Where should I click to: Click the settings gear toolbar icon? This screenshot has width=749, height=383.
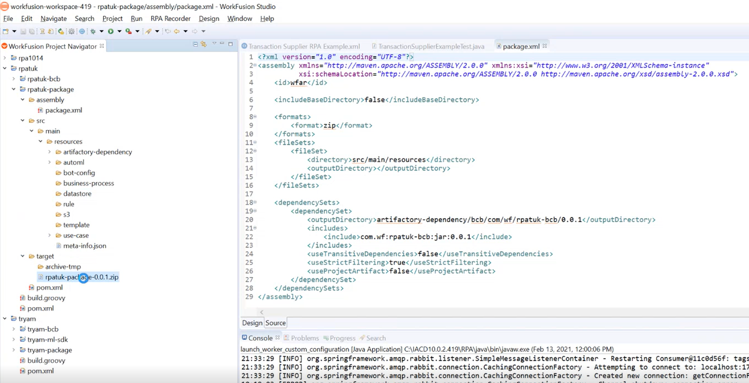tap(71, 31)
